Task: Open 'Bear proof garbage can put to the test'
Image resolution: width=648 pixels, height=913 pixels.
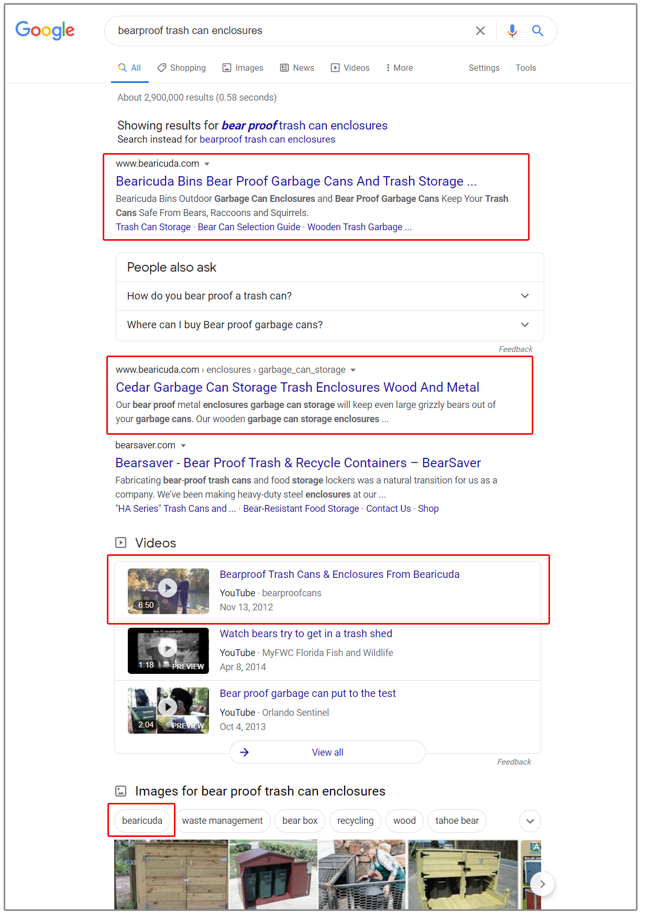Action: coord(307,693)
